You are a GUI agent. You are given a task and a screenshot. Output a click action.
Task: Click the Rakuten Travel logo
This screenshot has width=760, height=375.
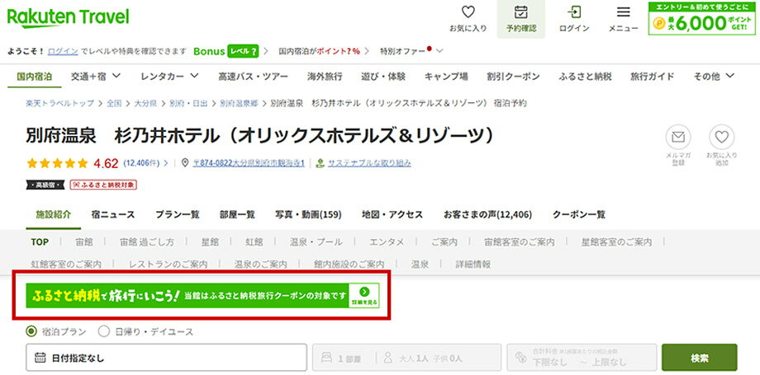[69, 18]
